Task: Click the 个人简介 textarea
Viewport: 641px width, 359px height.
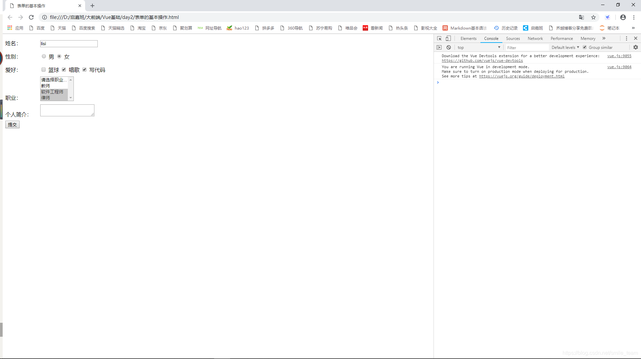Action: pos(67,110)
